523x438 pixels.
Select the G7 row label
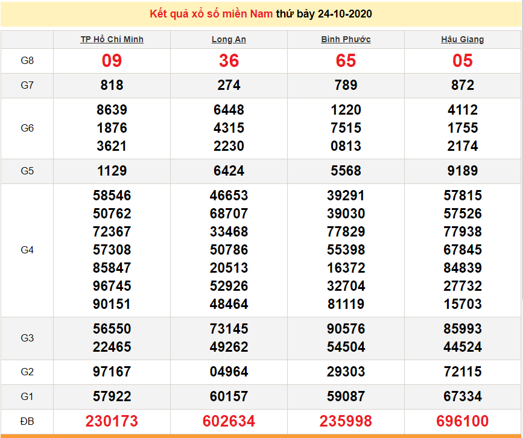point(27,86)
